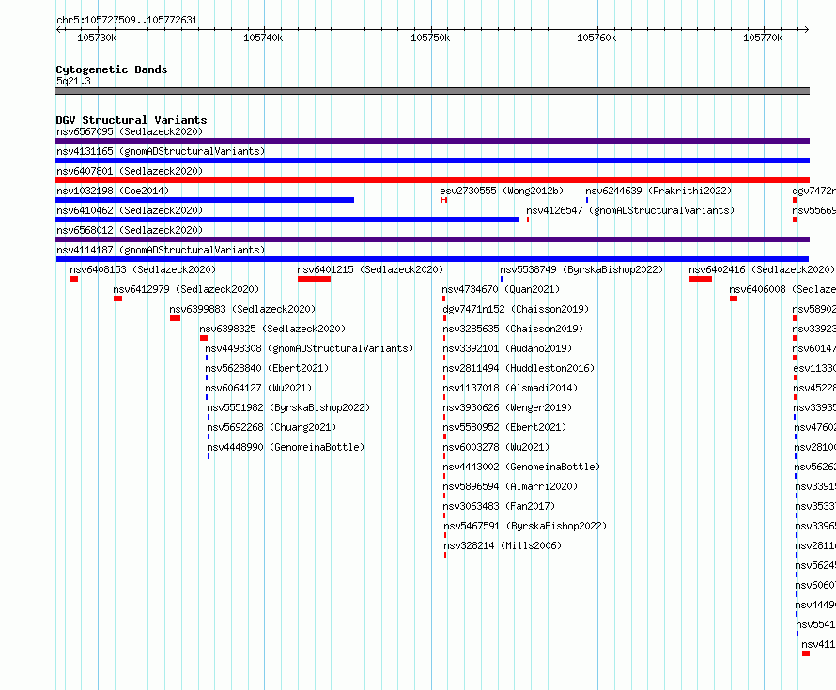The image size is (836, 690).
Task: Click the grey 5q21.3 cytogenetic band bar
Action: pyautogui.click(x=432, y=91)
